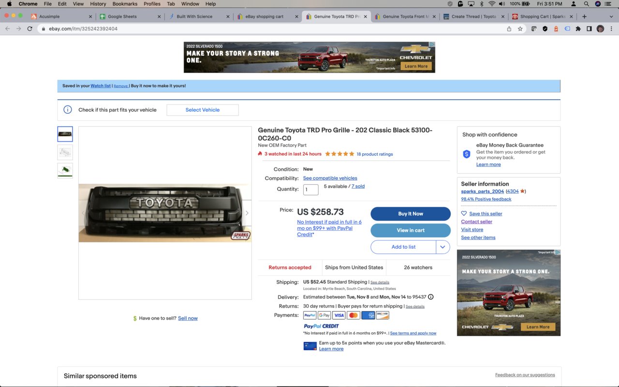This screenshot has height=387, width=619.
Task: Click the Quantity input field
Action: click(x=311, y=190)
